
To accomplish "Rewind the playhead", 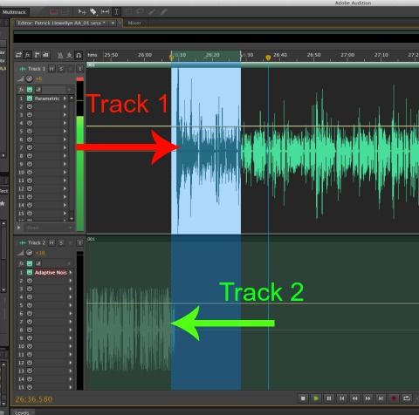I will (x=355, y=398).
